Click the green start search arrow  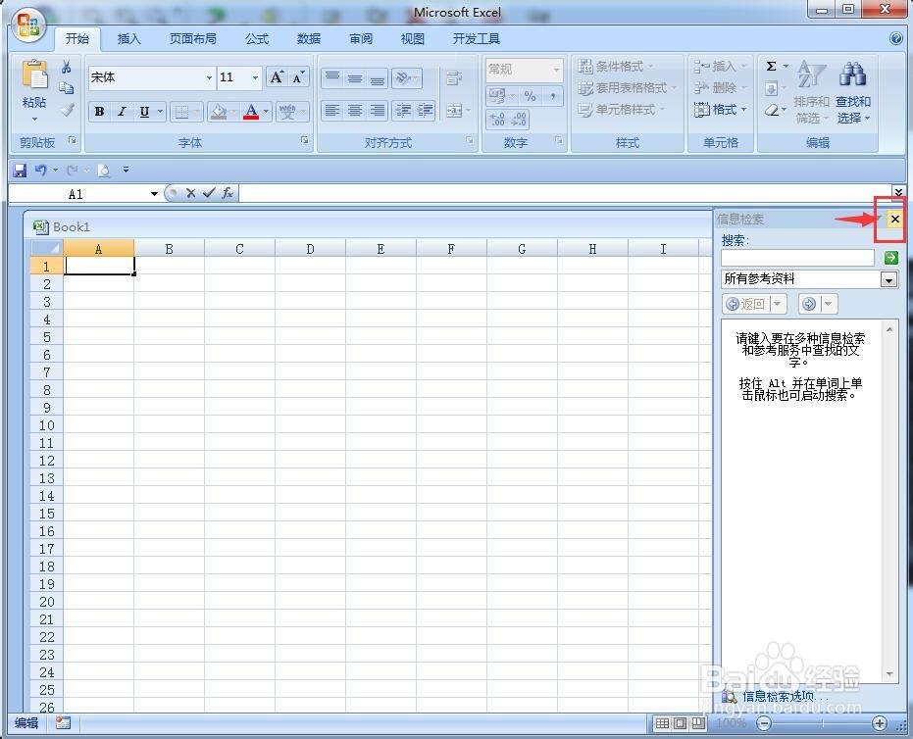click(890, 258)
